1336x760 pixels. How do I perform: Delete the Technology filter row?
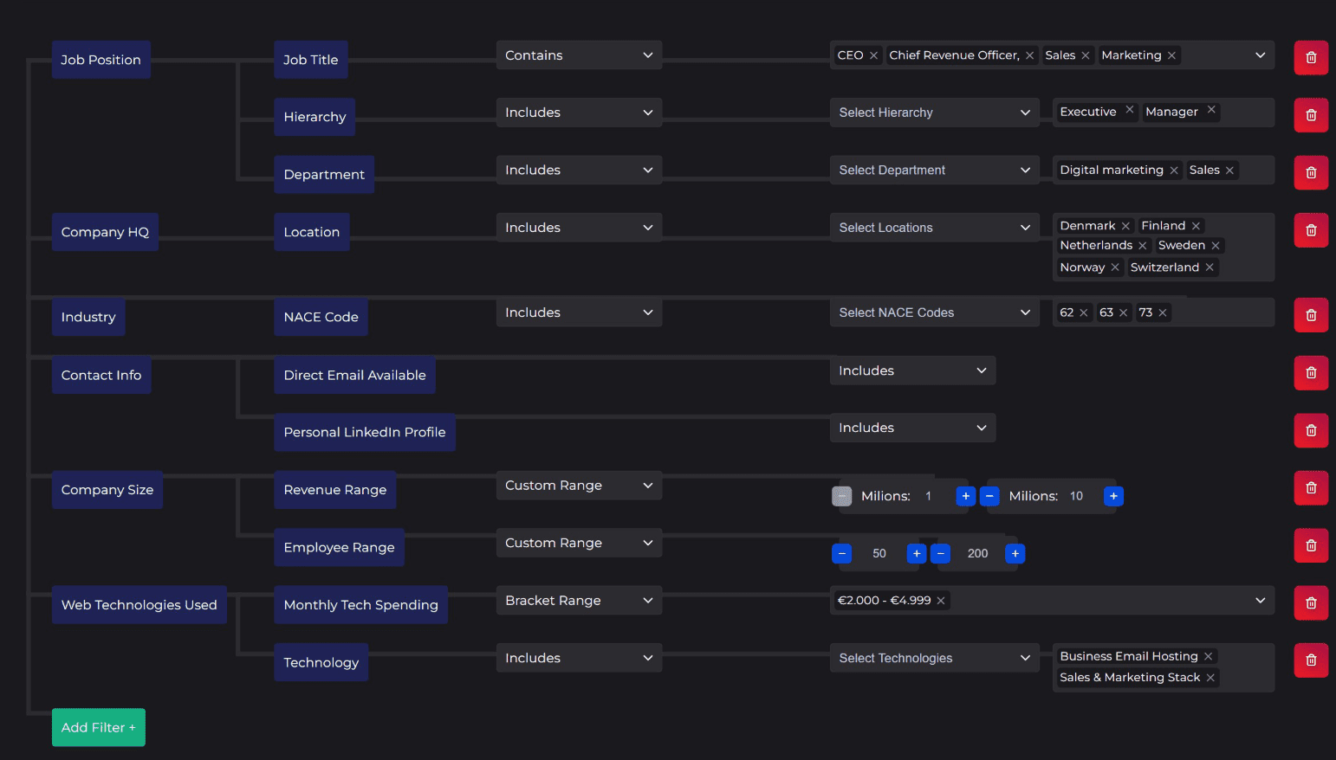(1310, 660)
